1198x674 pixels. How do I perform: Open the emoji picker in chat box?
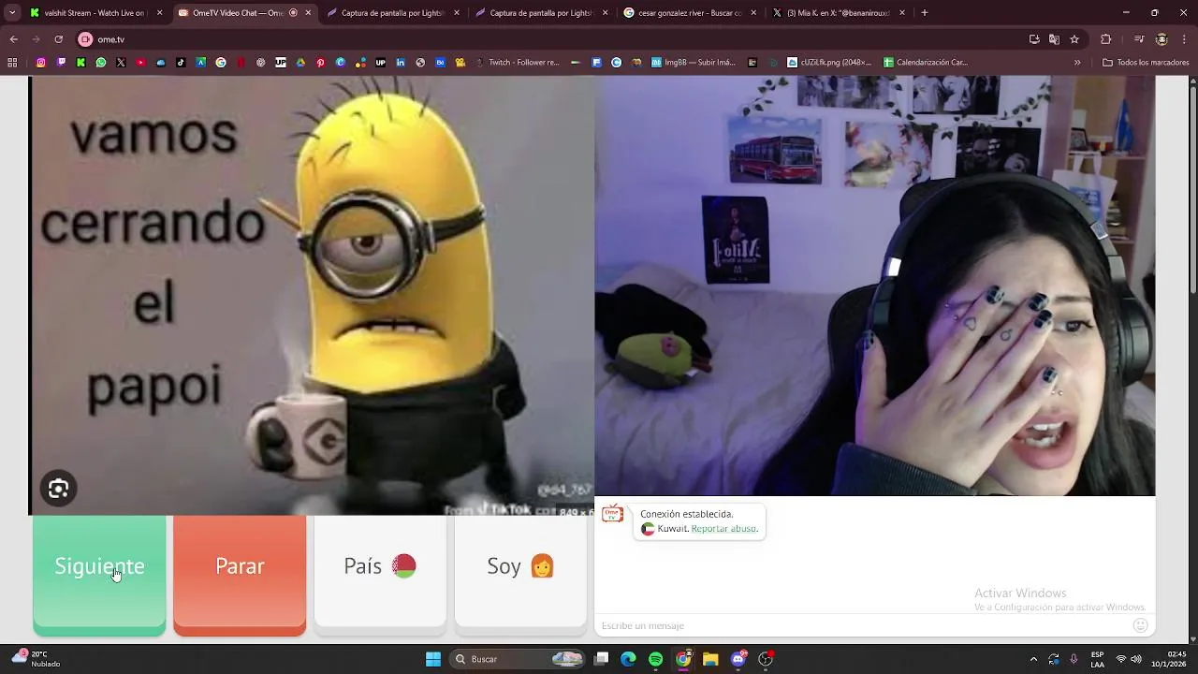(1140, 625)
